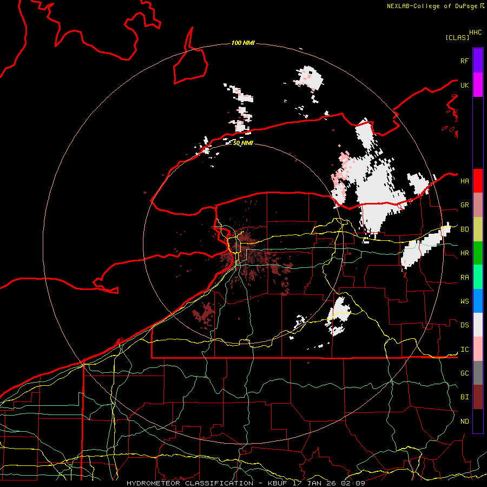This screenshot has width=487, height=487.
Task: Click the BI brown legend swatch
Action: coord(478,397)
